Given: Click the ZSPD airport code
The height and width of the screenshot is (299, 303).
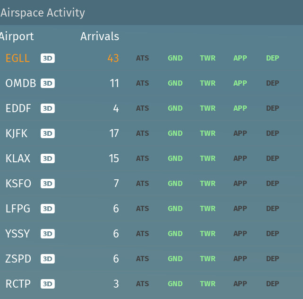Looking at the screenshot, I should (18, 259).
